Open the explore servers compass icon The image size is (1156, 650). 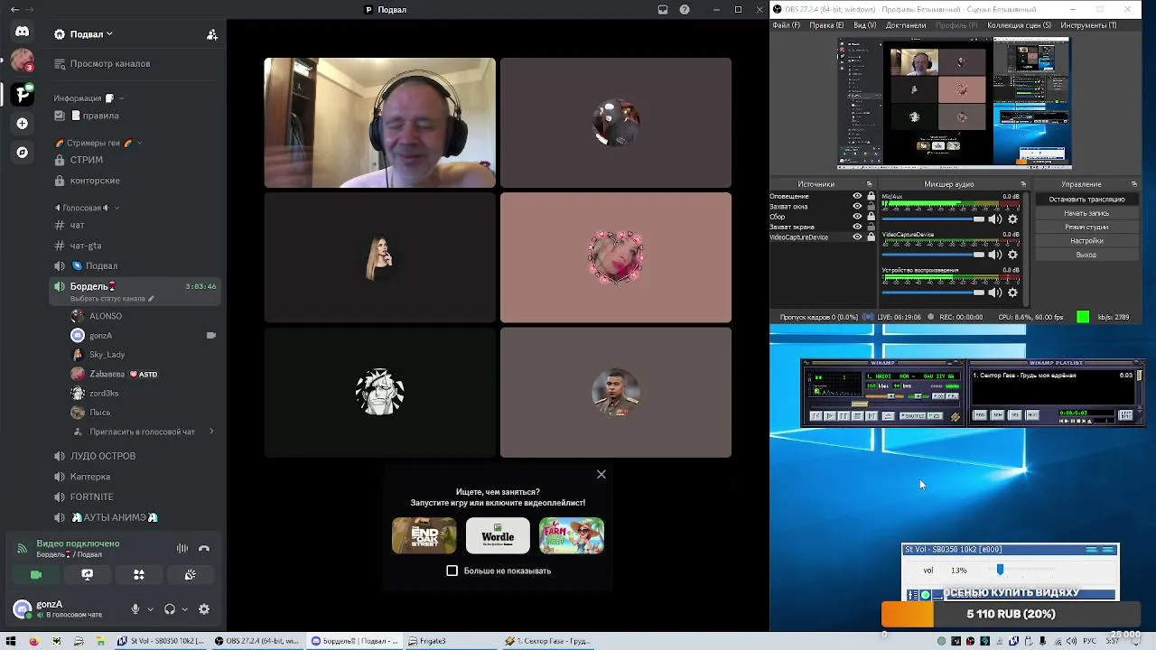(23, 153)
